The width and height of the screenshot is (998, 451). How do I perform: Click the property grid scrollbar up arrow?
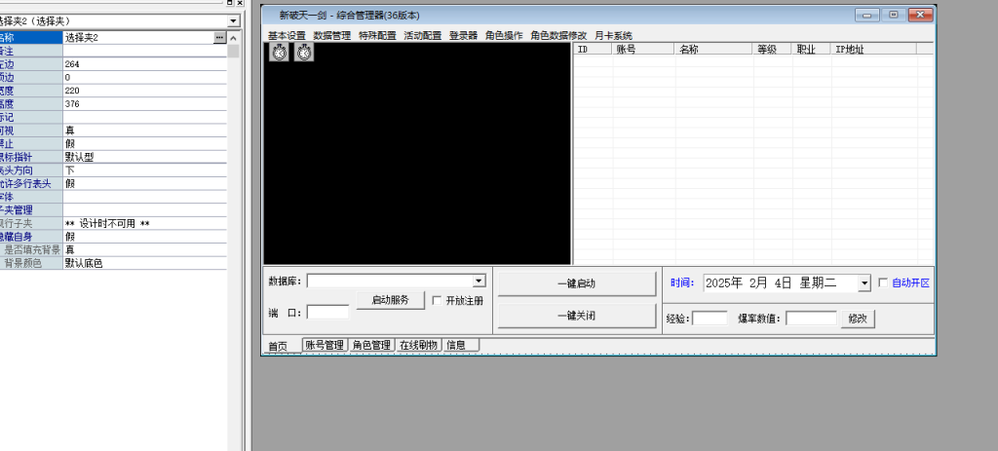234,38
